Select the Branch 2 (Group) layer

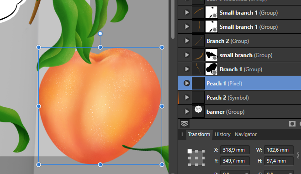pyautogui.click(x=239, y=41)
